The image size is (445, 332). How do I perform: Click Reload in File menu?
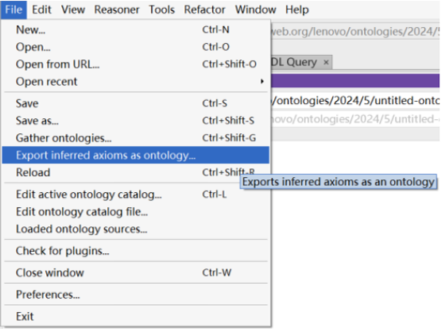135,172
